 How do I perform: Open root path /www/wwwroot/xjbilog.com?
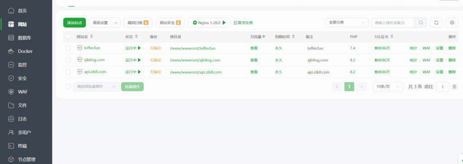[195, 60]
